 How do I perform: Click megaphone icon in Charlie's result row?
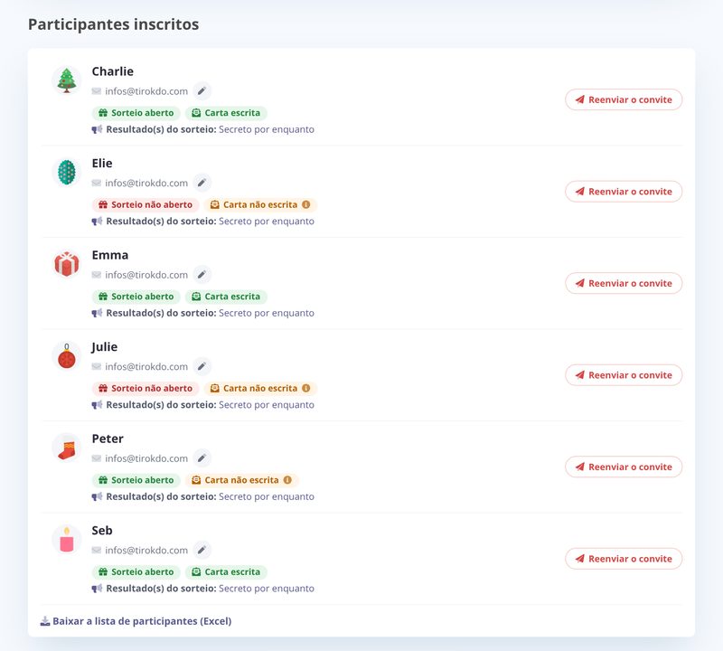pyautogui.click(x=97, y=129)
